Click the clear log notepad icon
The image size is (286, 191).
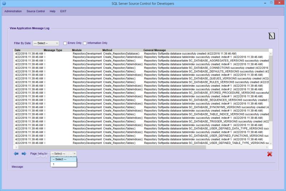tap(272, 36)
